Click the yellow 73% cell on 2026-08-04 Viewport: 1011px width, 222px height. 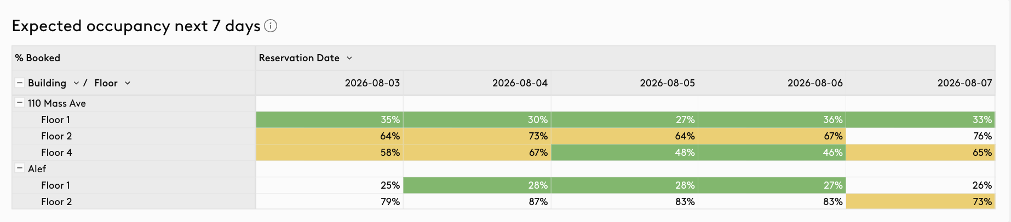click(x=477, y=136)
